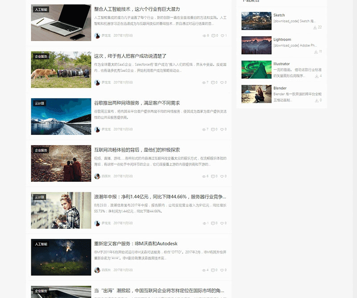The width and height of the screenshot is (357, 298).
Task: Click 企业服务 tag on fox thumbnail
Action: coord(41,57)
